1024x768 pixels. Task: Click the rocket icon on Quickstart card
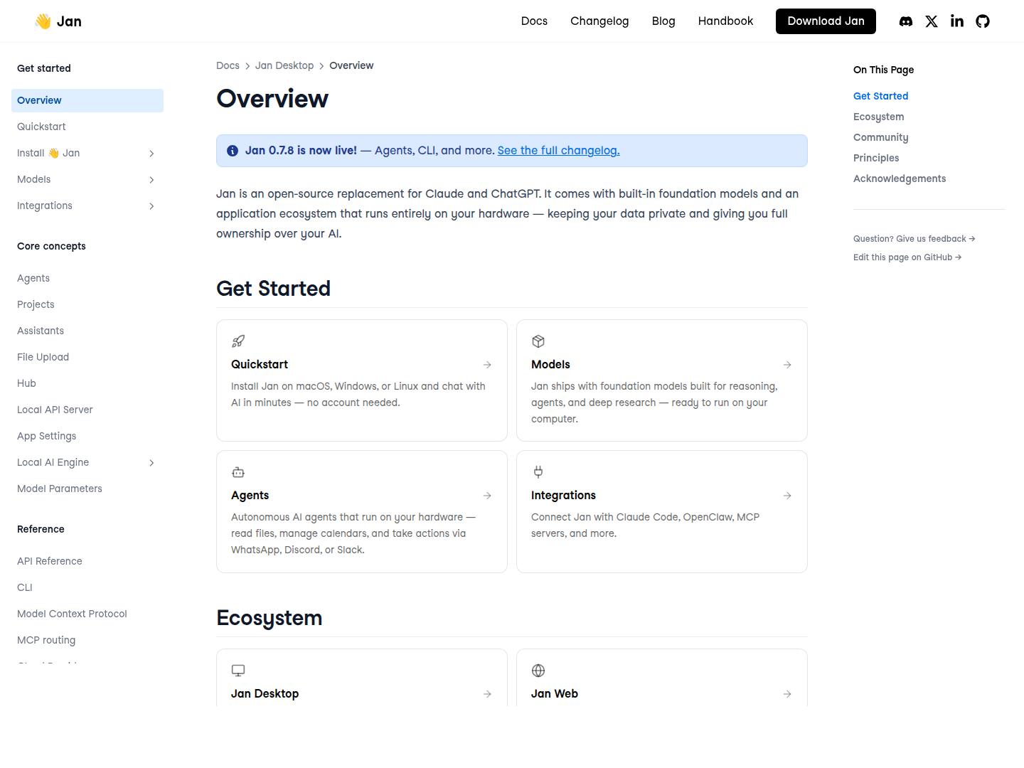[x=238, y=341]
